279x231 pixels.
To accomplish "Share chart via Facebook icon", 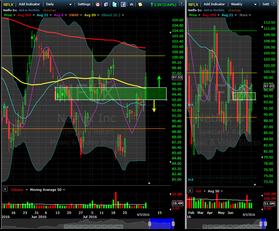I will [123, 4].
